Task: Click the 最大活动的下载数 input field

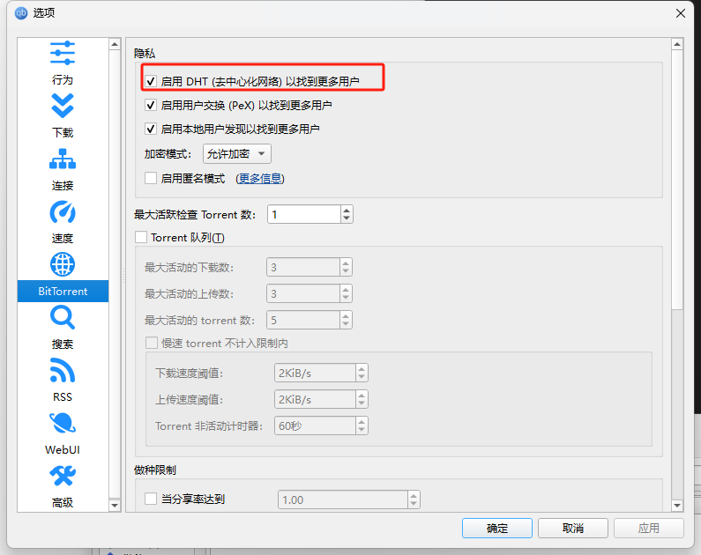Action: [303, 267]
